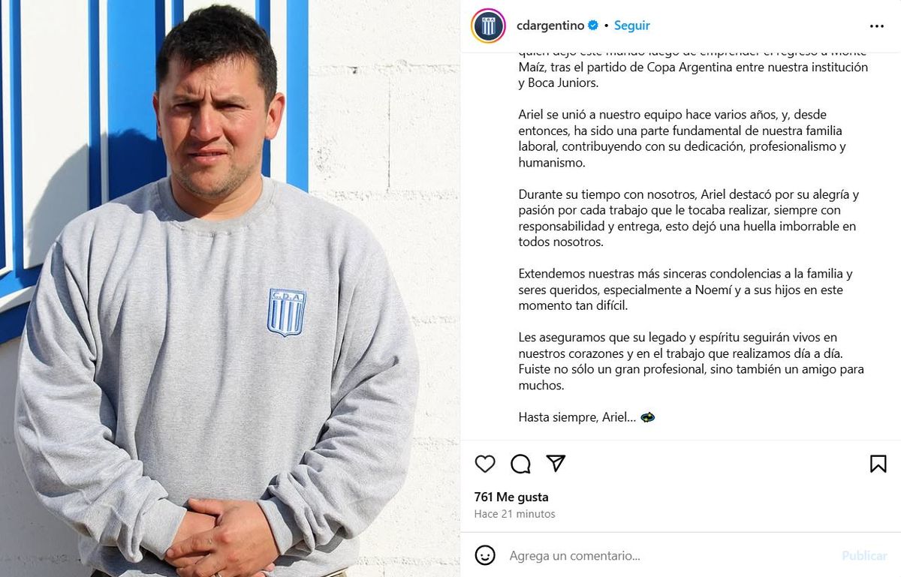Click the blue verified badge
Viewport: 901px width, 577px height.
[x=593, y=26]
